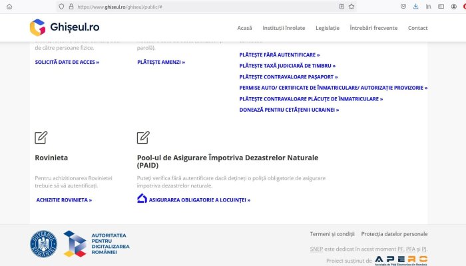Click the Firefox home icon

click(9, 7)
